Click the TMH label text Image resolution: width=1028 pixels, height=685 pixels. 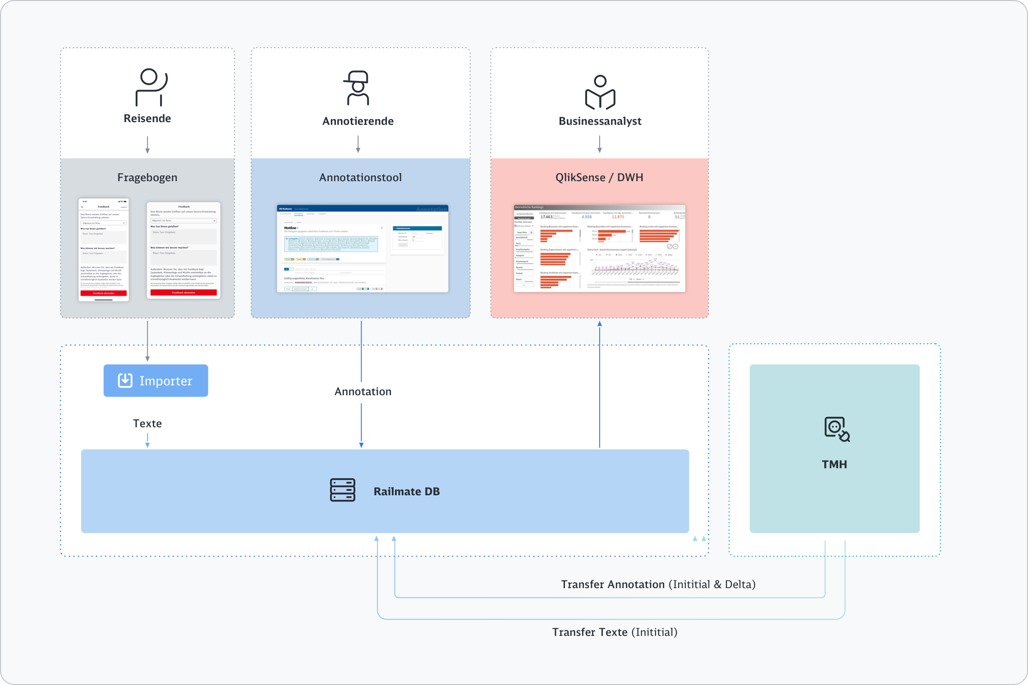pos(834,464)
